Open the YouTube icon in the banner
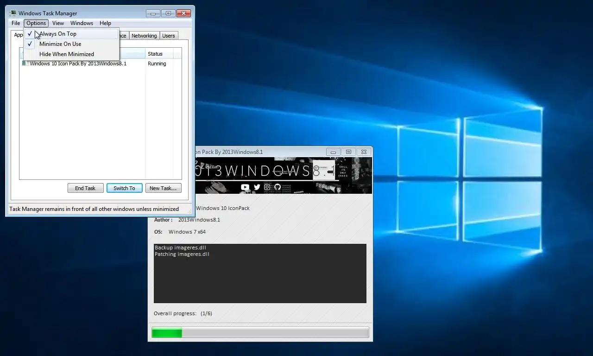This screenshot has height=356, width=593. [245, 187]
